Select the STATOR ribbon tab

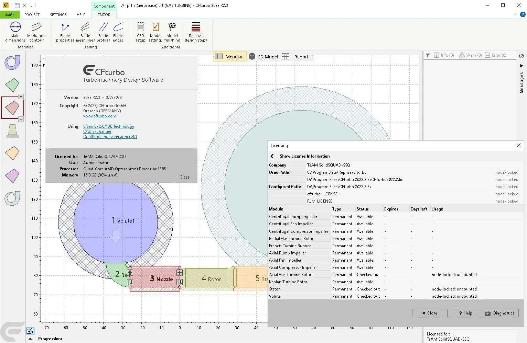point(104,15)
